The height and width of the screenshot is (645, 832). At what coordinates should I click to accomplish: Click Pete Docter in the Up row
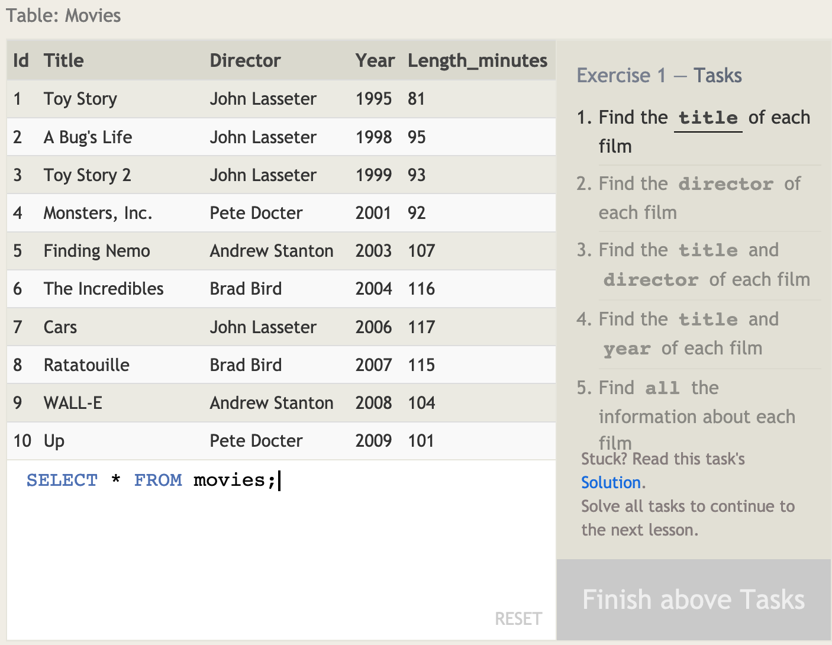[x=256, y=441]
